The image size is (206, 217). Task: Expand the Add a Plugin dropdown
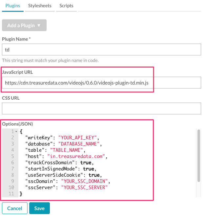[24, 25]
